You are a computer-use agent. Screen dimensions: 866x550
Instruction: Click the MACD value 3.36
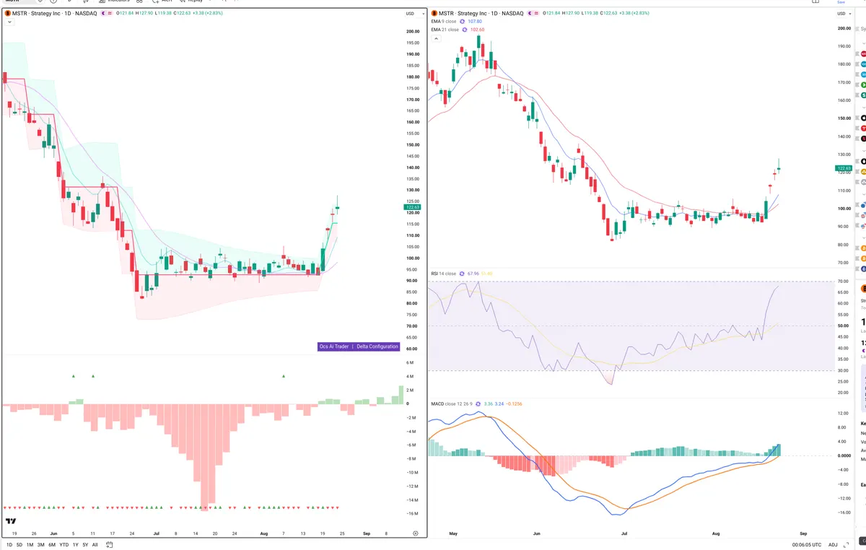tap(489, 403)
